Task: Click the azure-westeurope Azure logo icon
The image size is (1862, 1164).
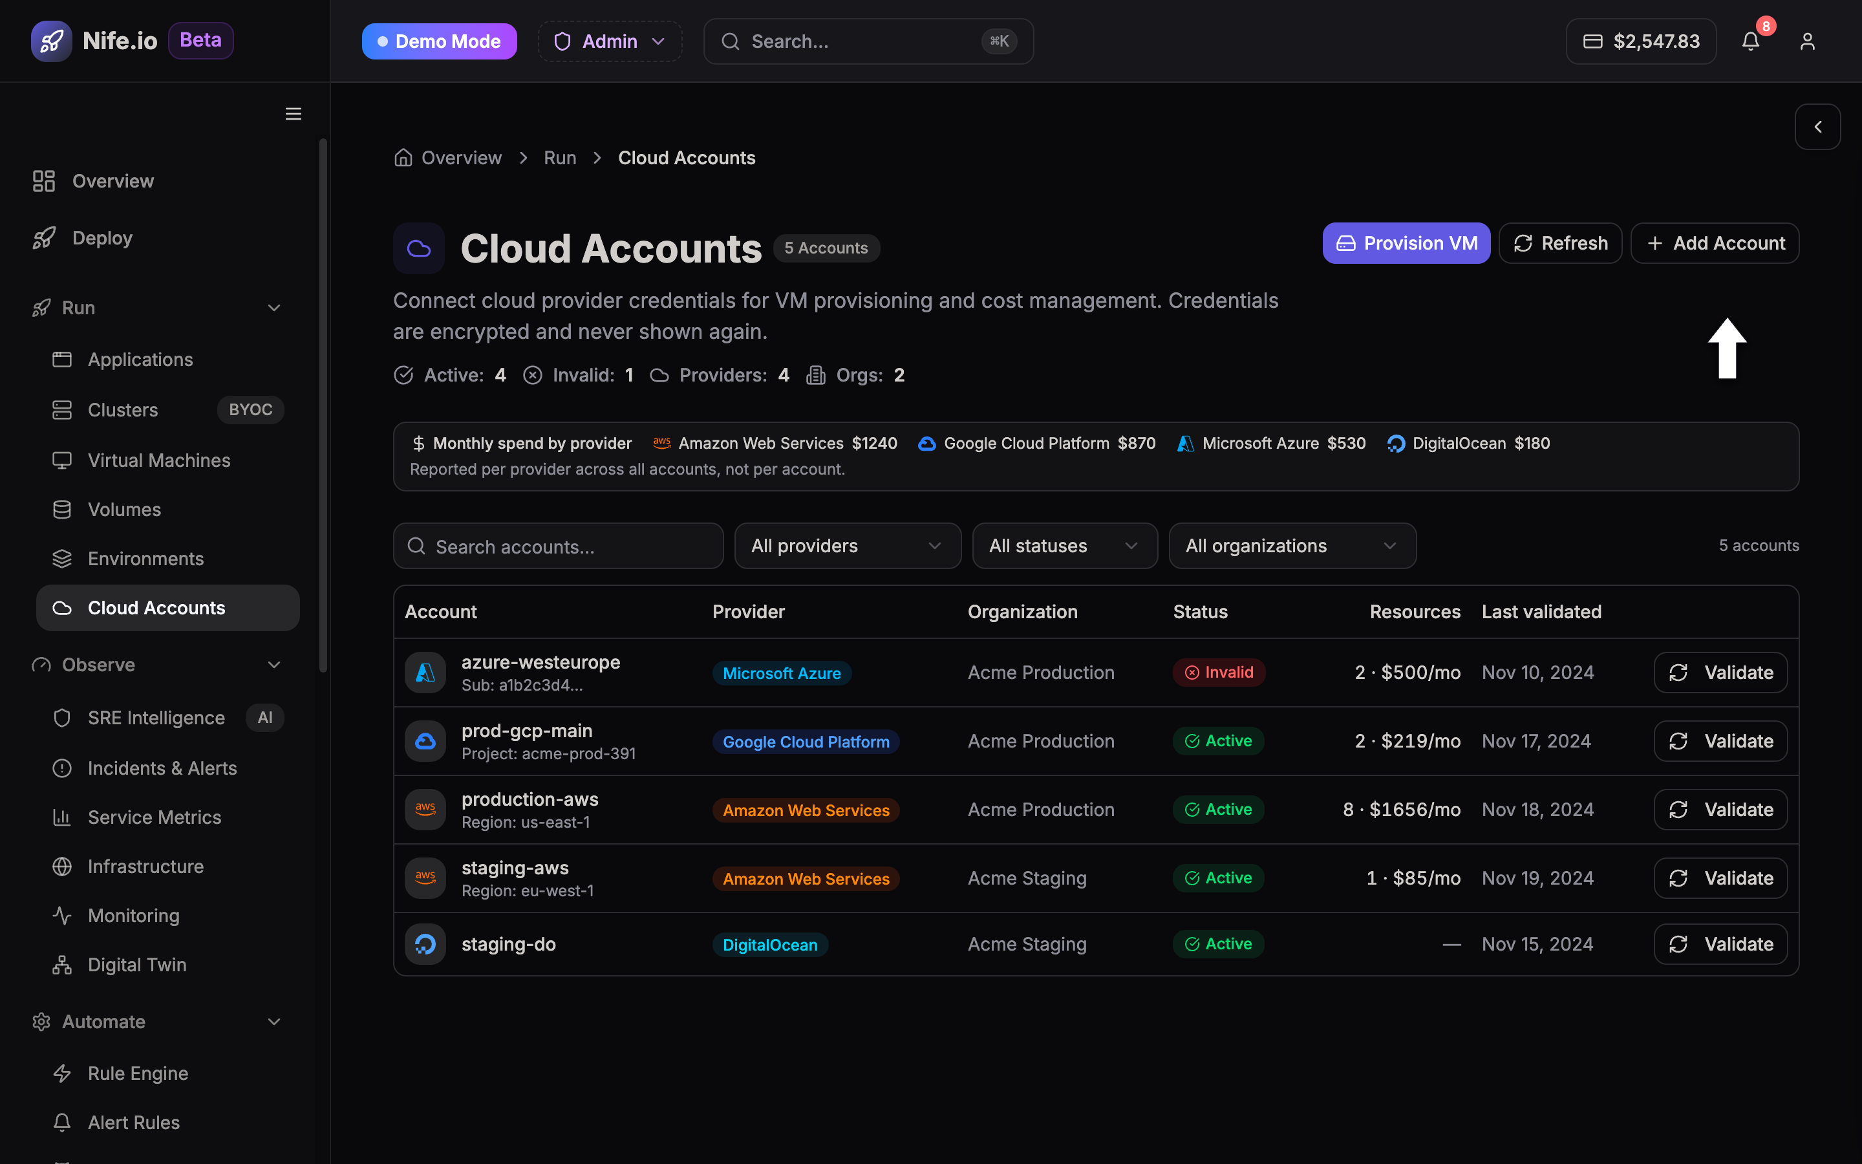Action: tap(425, 673)
